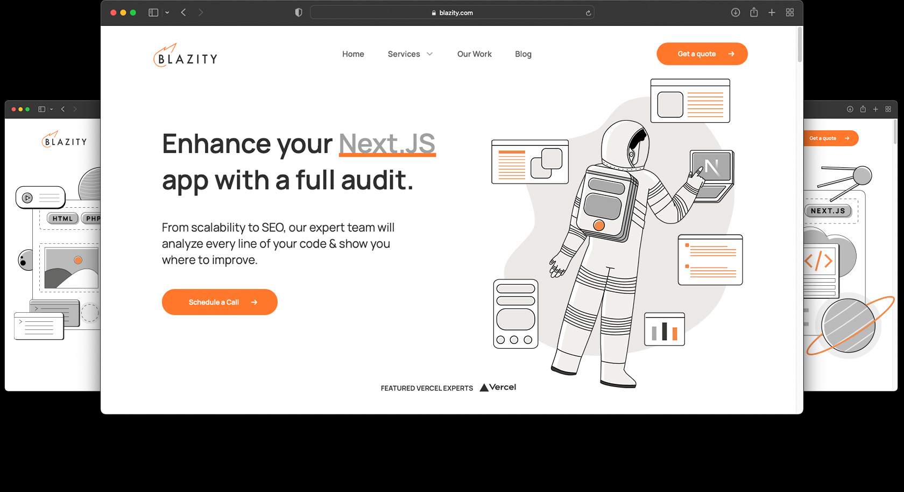Go forward in front Safari window
The image size is (904, 492).
click(x=201, y=12)
